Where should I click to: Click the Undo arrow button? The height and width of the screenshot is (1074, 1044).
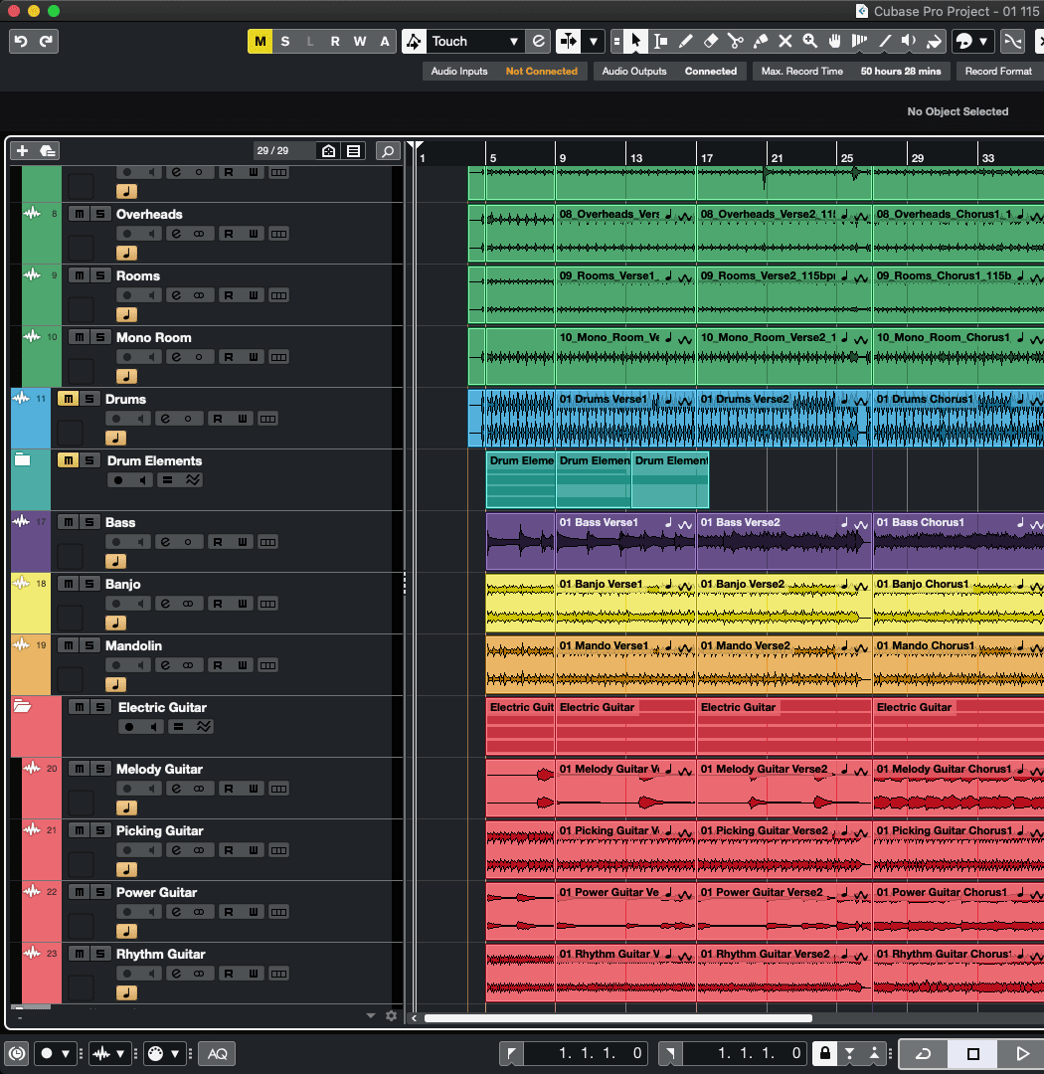pos(21,41)
